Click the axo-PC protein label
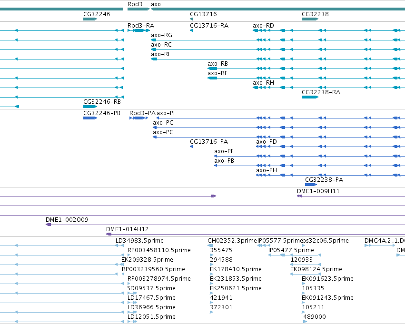Image resolution: width=405 pixels, height=324 pixels. pyautogui.click(x=163, y=132)
